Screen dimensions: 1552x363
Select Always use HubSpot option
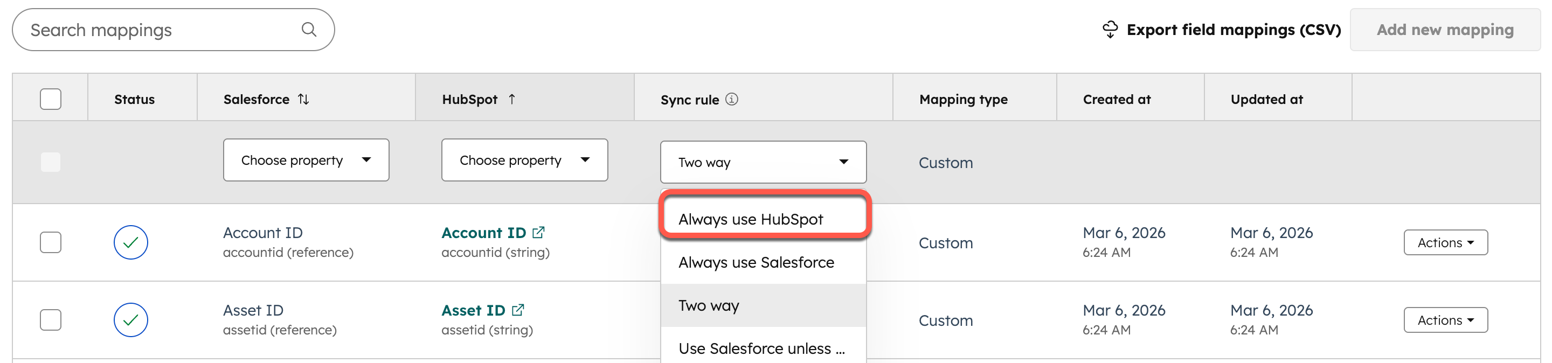[x=764, y=219]
